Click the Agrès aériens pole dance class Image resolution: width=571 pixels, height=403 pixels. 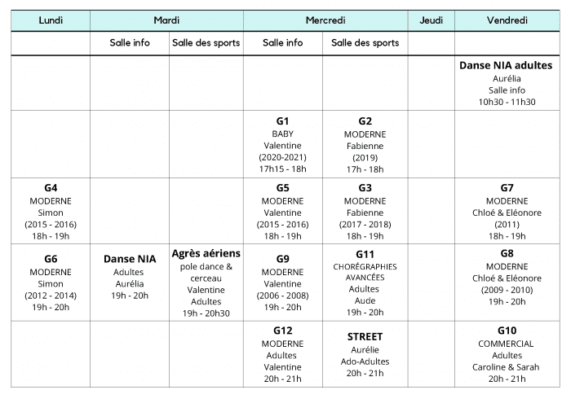point(206,283)
